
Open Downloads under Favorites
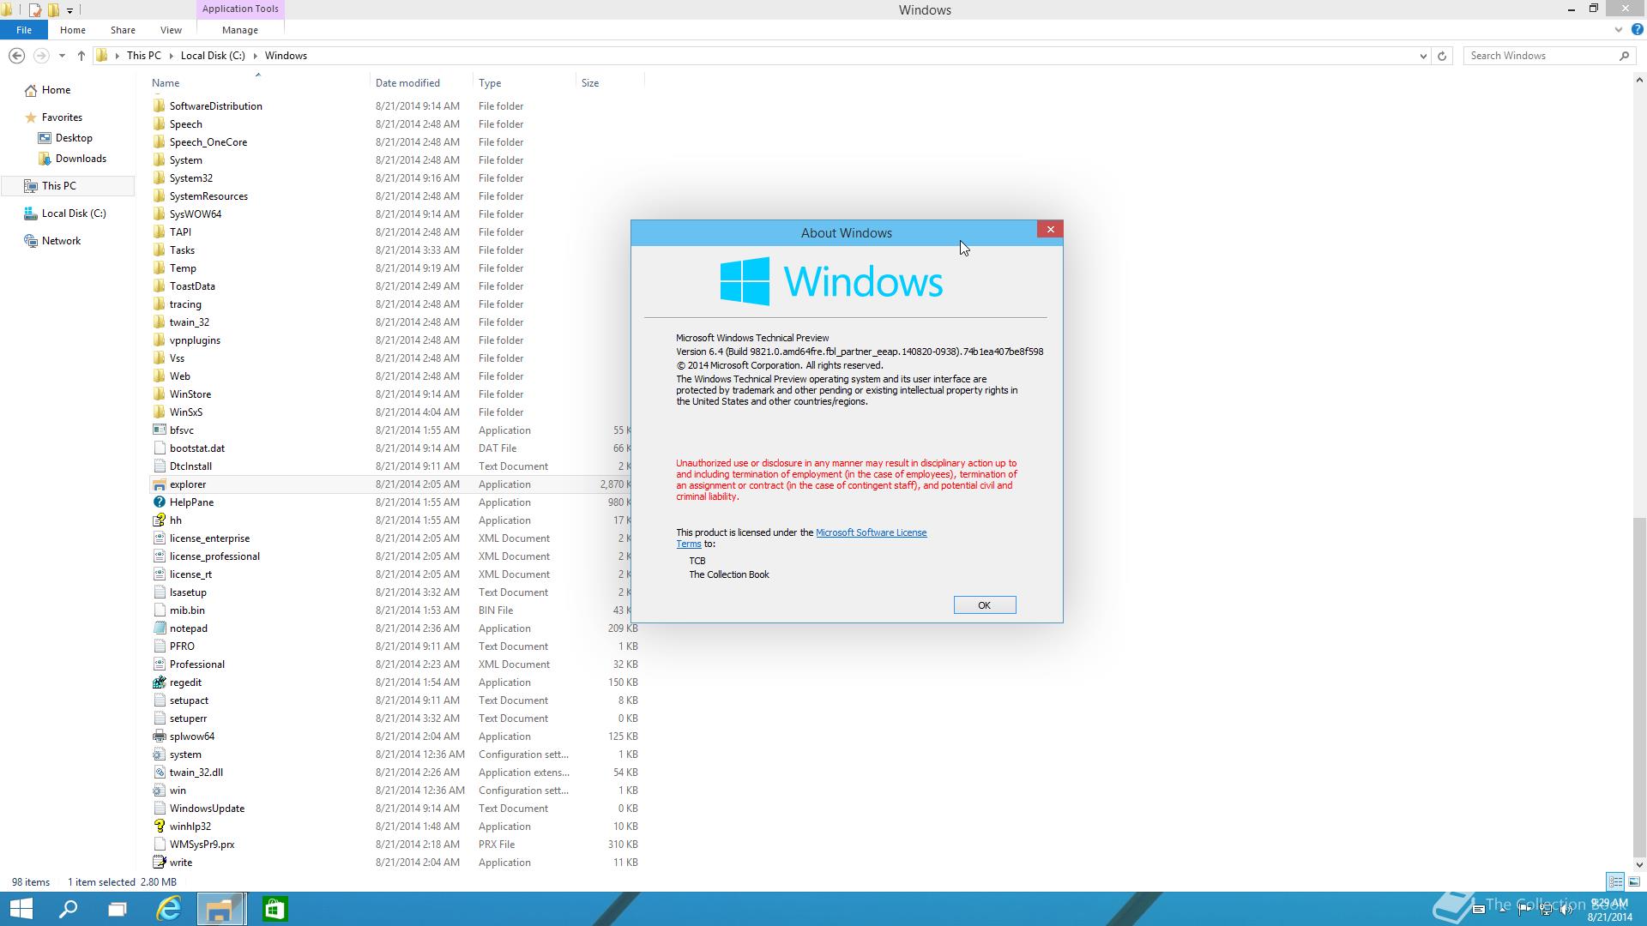coord(81,159)
